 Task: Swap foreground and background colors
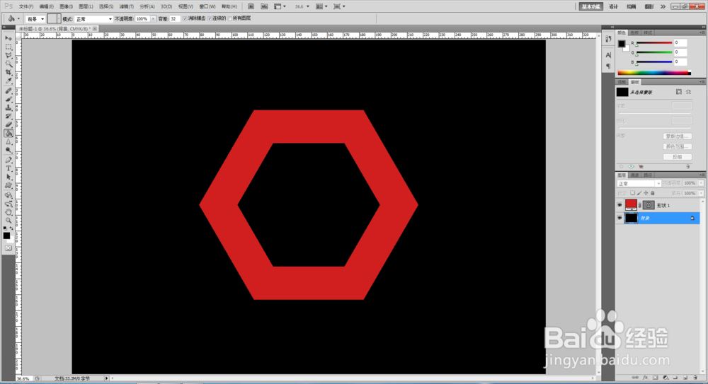[12, 229]
